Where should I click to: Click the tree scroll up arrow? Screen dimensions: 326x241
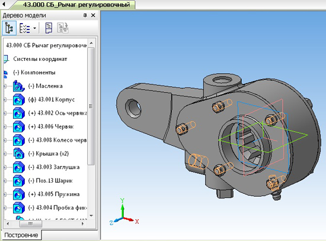coord(91,43)
